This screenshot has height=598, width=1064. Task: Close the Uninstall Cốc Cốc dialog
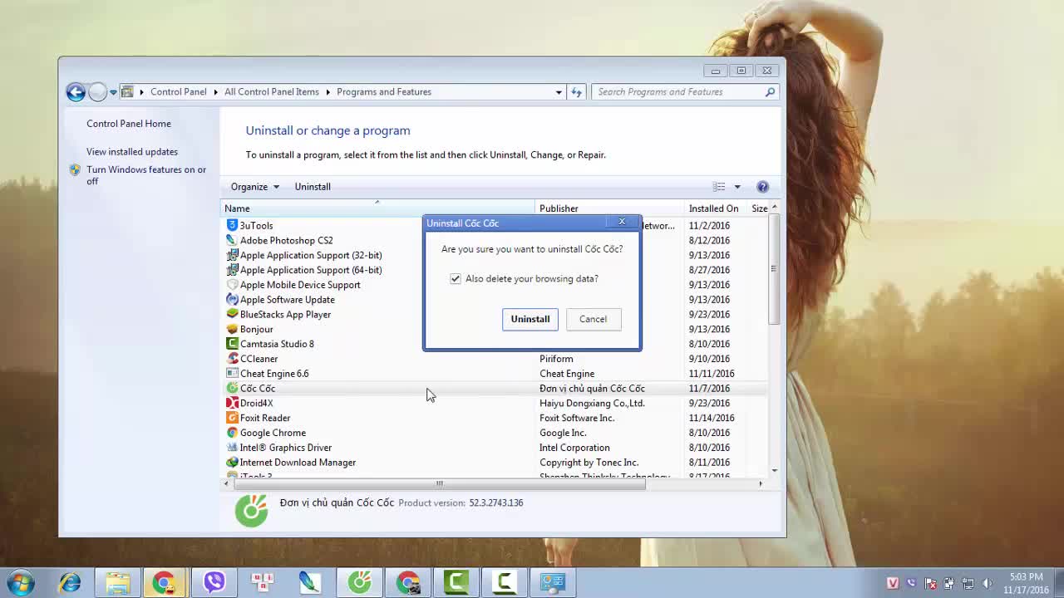(622, 222)
